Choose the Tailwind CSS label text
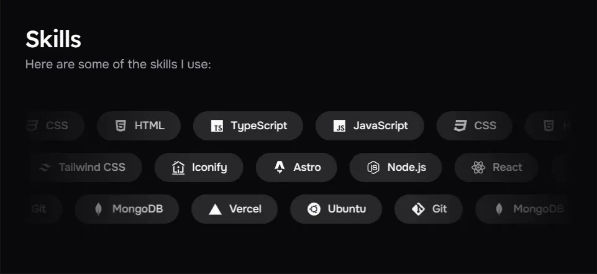597x274 pixels. click(x=92, y=167)
